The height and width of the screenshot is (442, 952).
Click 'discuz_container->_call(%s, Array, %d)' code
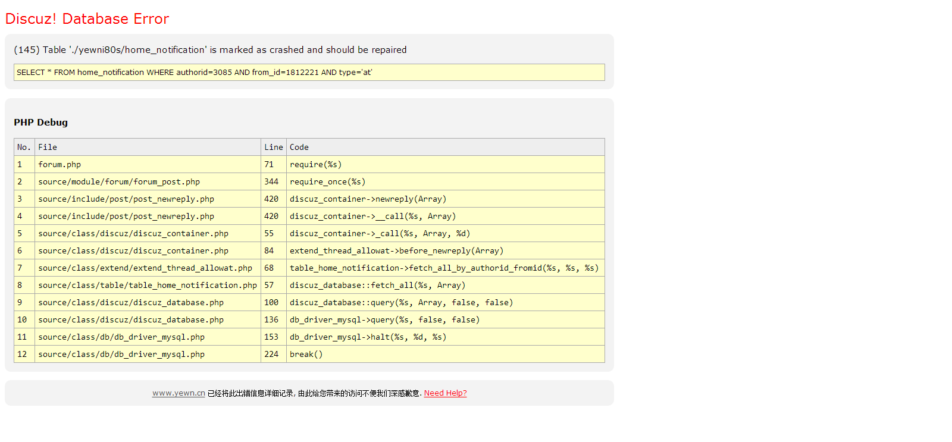pos(446,233)
